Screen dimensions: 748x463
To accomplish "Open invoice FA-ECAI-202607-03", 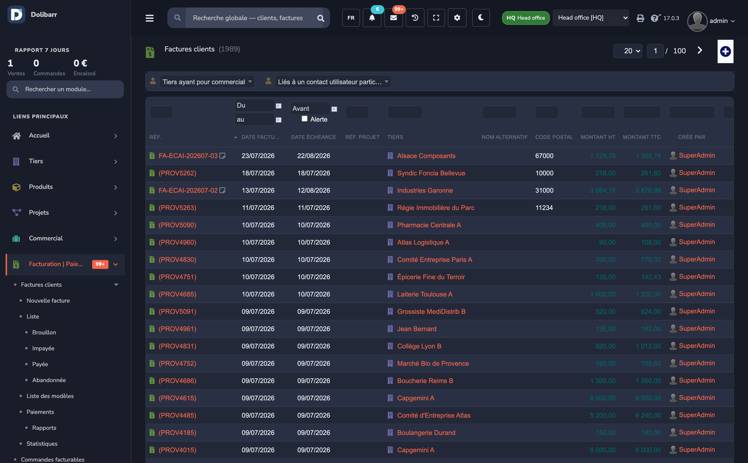I will pos(188,156).
